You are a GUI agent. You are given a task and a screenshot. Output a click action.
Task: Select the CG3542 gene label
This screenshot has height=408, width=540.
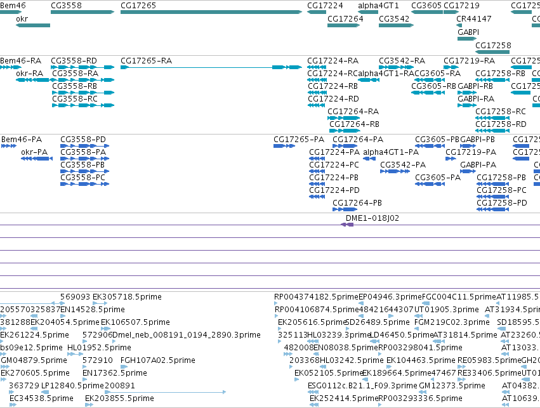(x=394, y=19)
